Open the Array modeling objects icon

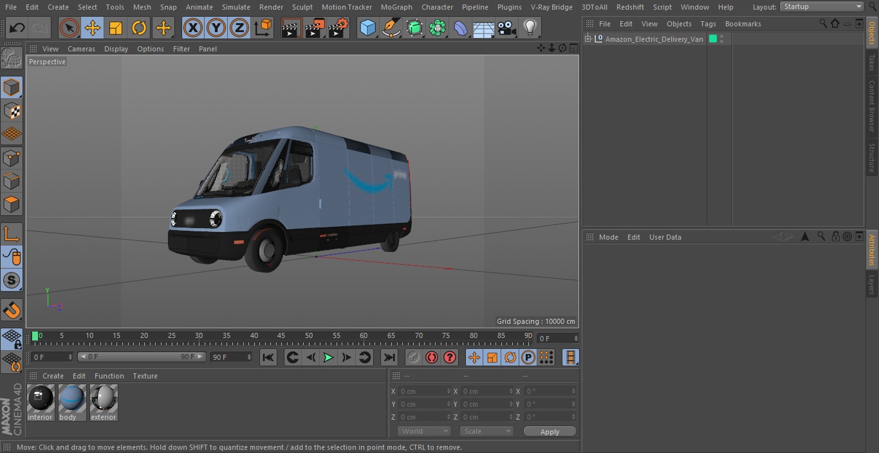[438, 28]
